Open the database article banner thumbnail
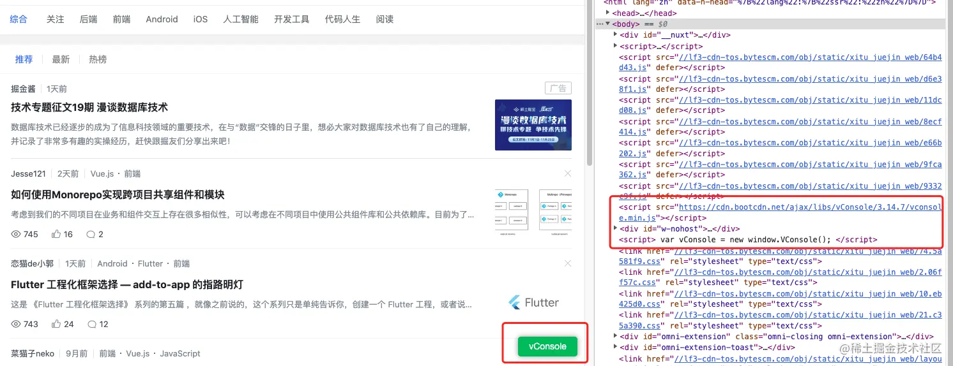 click(x=533, y=125)
